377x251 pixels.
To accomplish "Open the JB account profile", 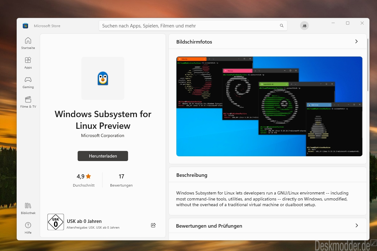I will 304,26.
